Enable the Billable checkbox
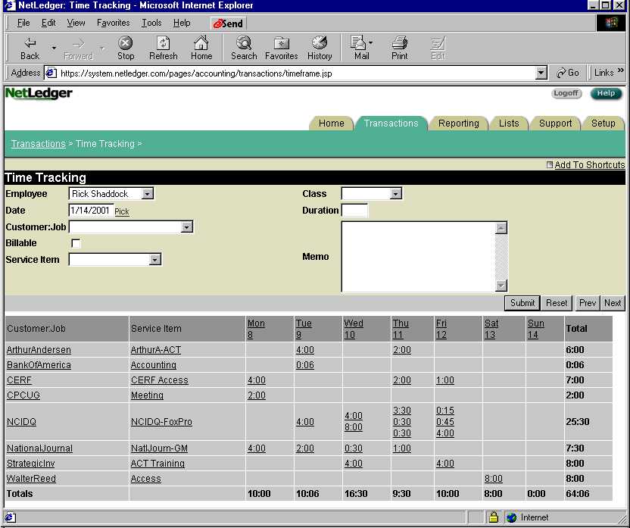Viewport: 630px width, 528px height. pyautogui.click(x=76, y=243)
